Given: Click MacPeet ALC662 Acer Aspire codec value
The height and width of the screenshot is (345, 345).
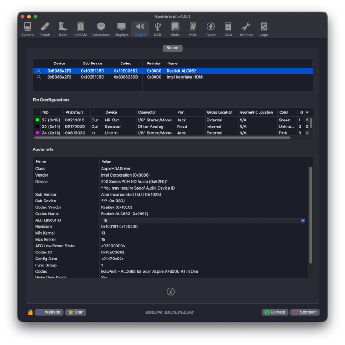Looking at the screenshot, I should click(149, 271).
